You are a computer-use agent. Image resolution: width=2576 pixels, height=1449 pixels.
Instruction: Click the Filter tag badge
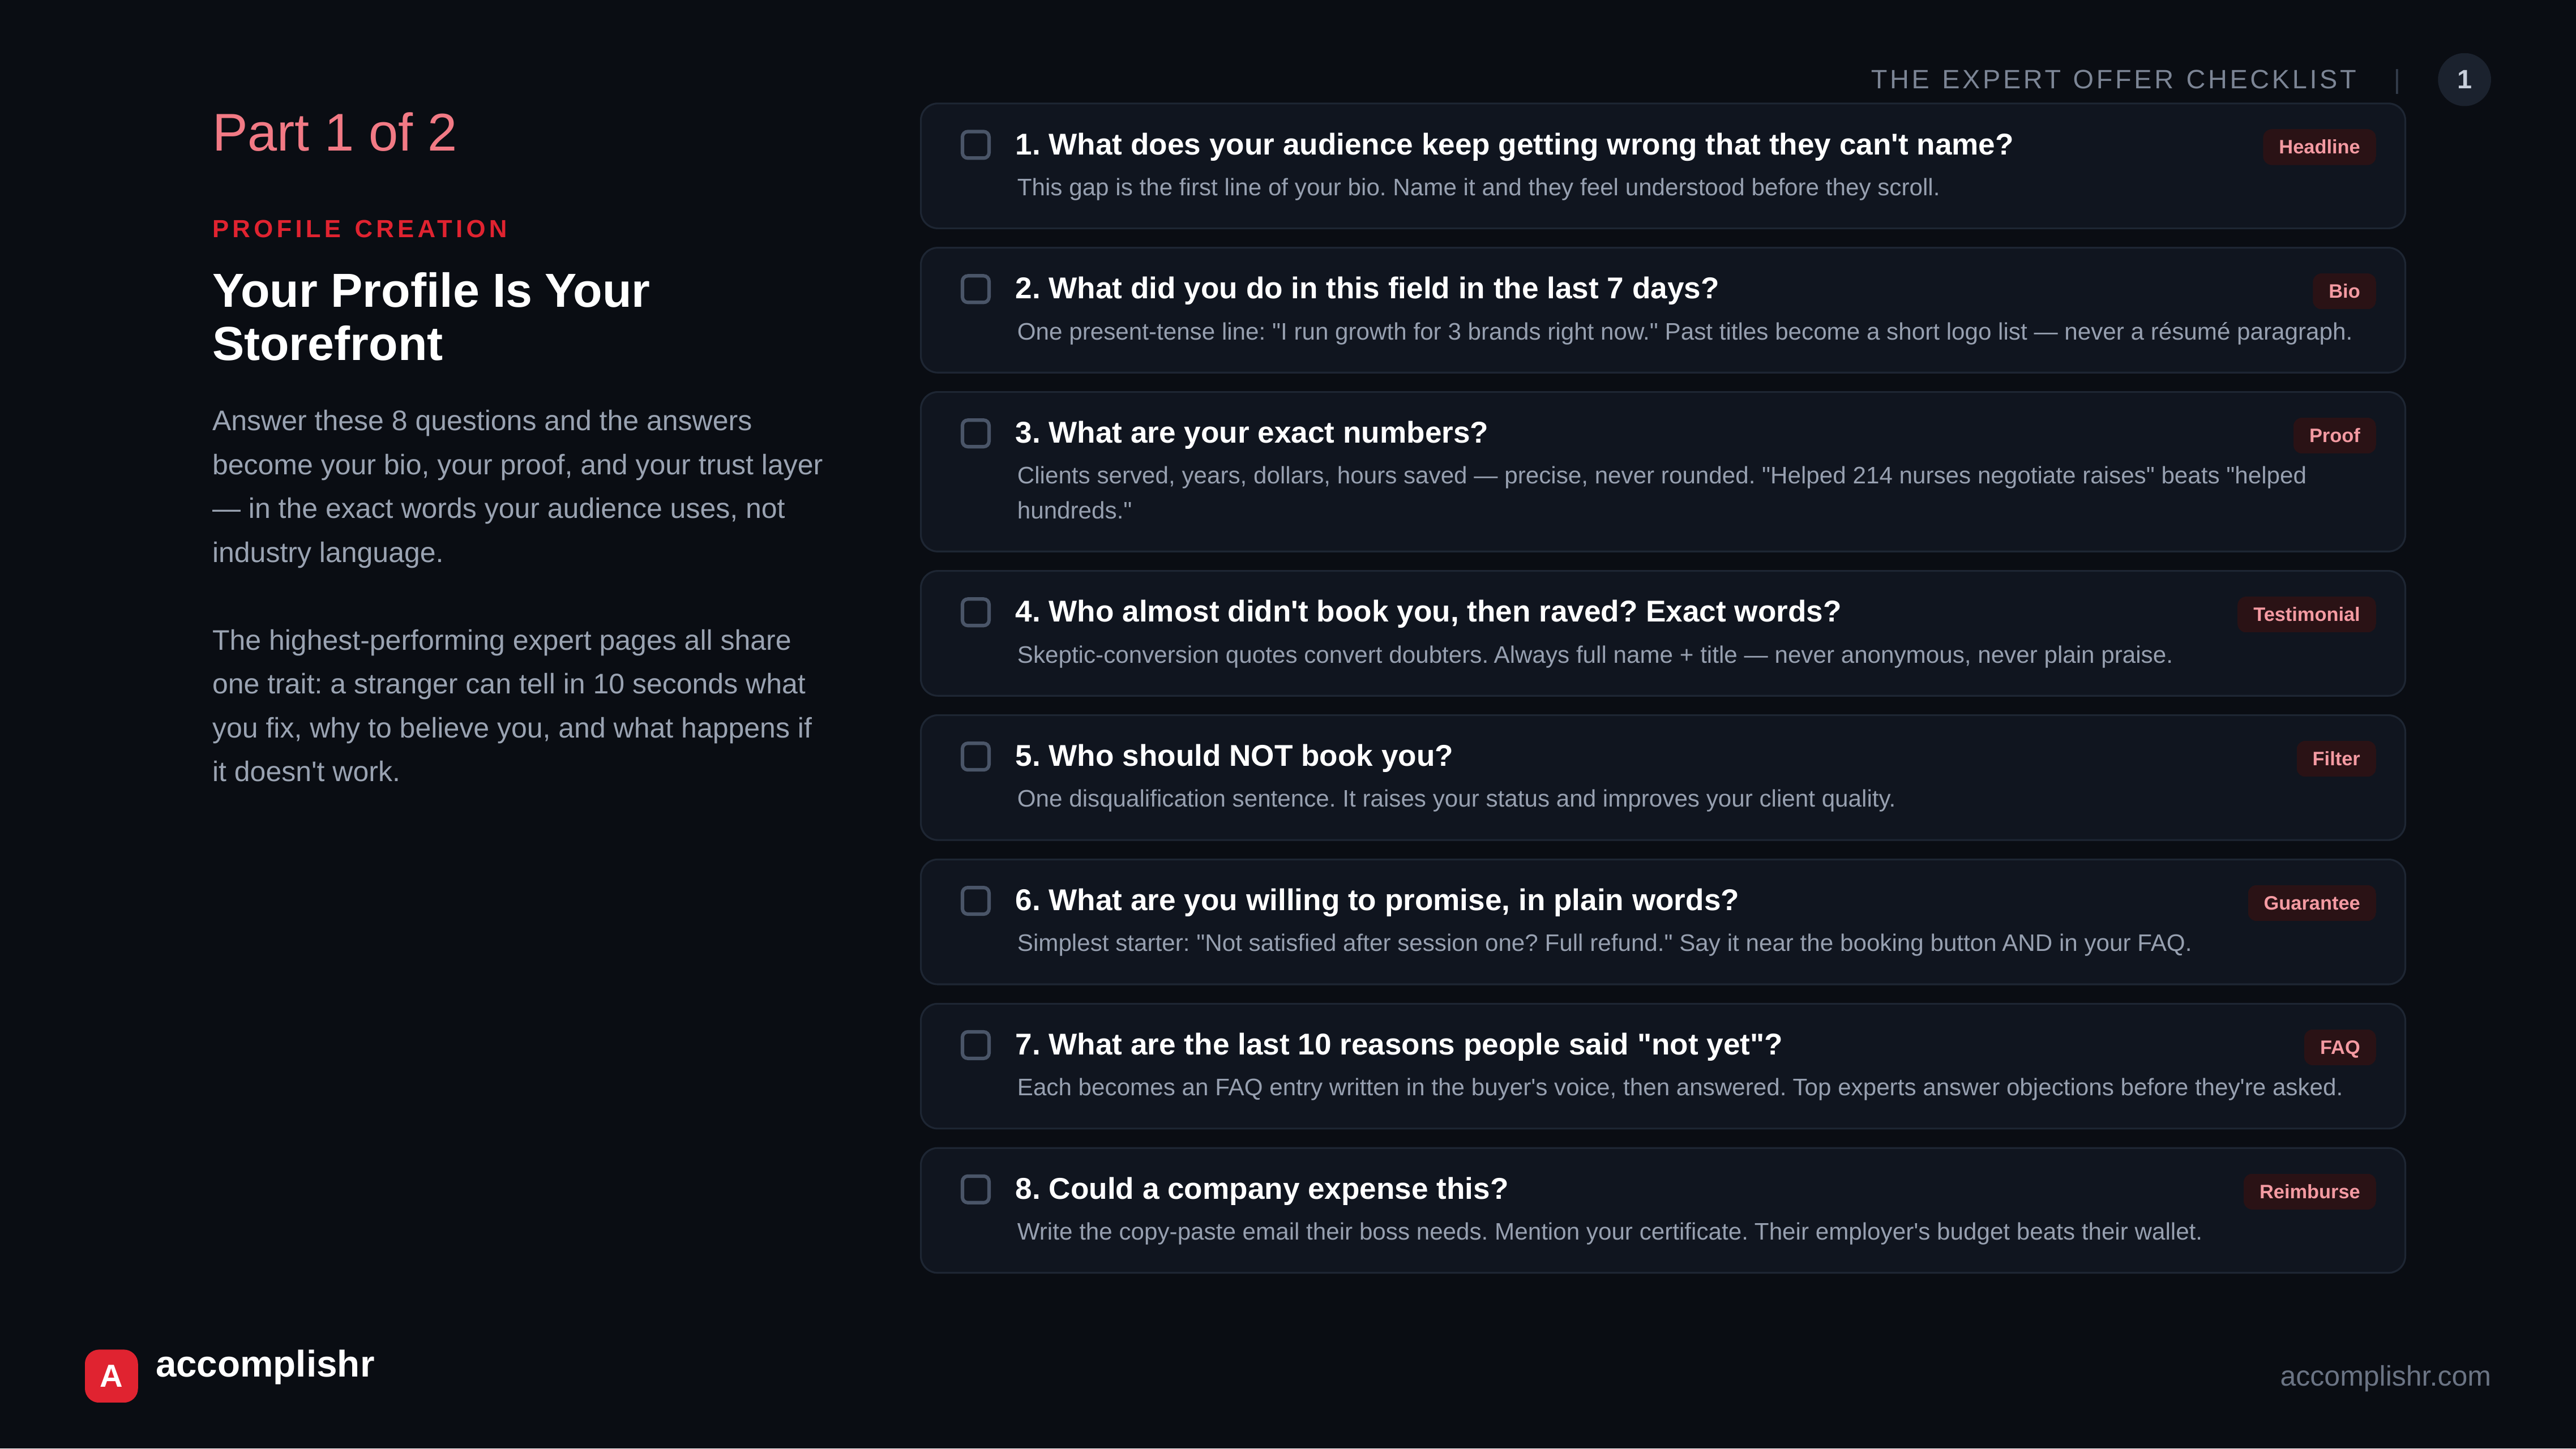(2335, 758)
